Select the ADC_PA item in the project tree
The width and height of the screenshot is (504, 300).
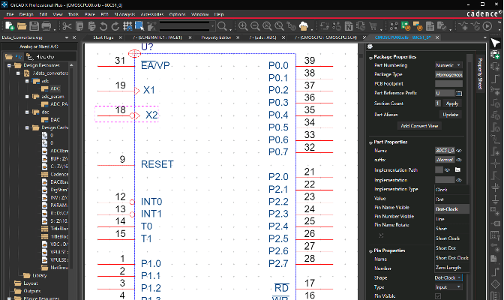pyautogui.click(x=58, y=104)
